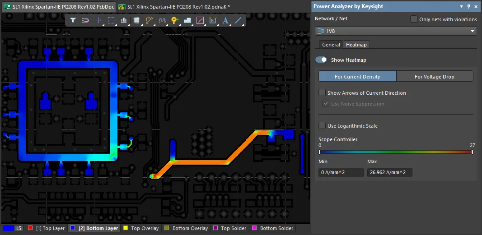Viewport: 482px width, 235px height.
Task: Enable Show Arrows of Current Direction
Action: 322,92
